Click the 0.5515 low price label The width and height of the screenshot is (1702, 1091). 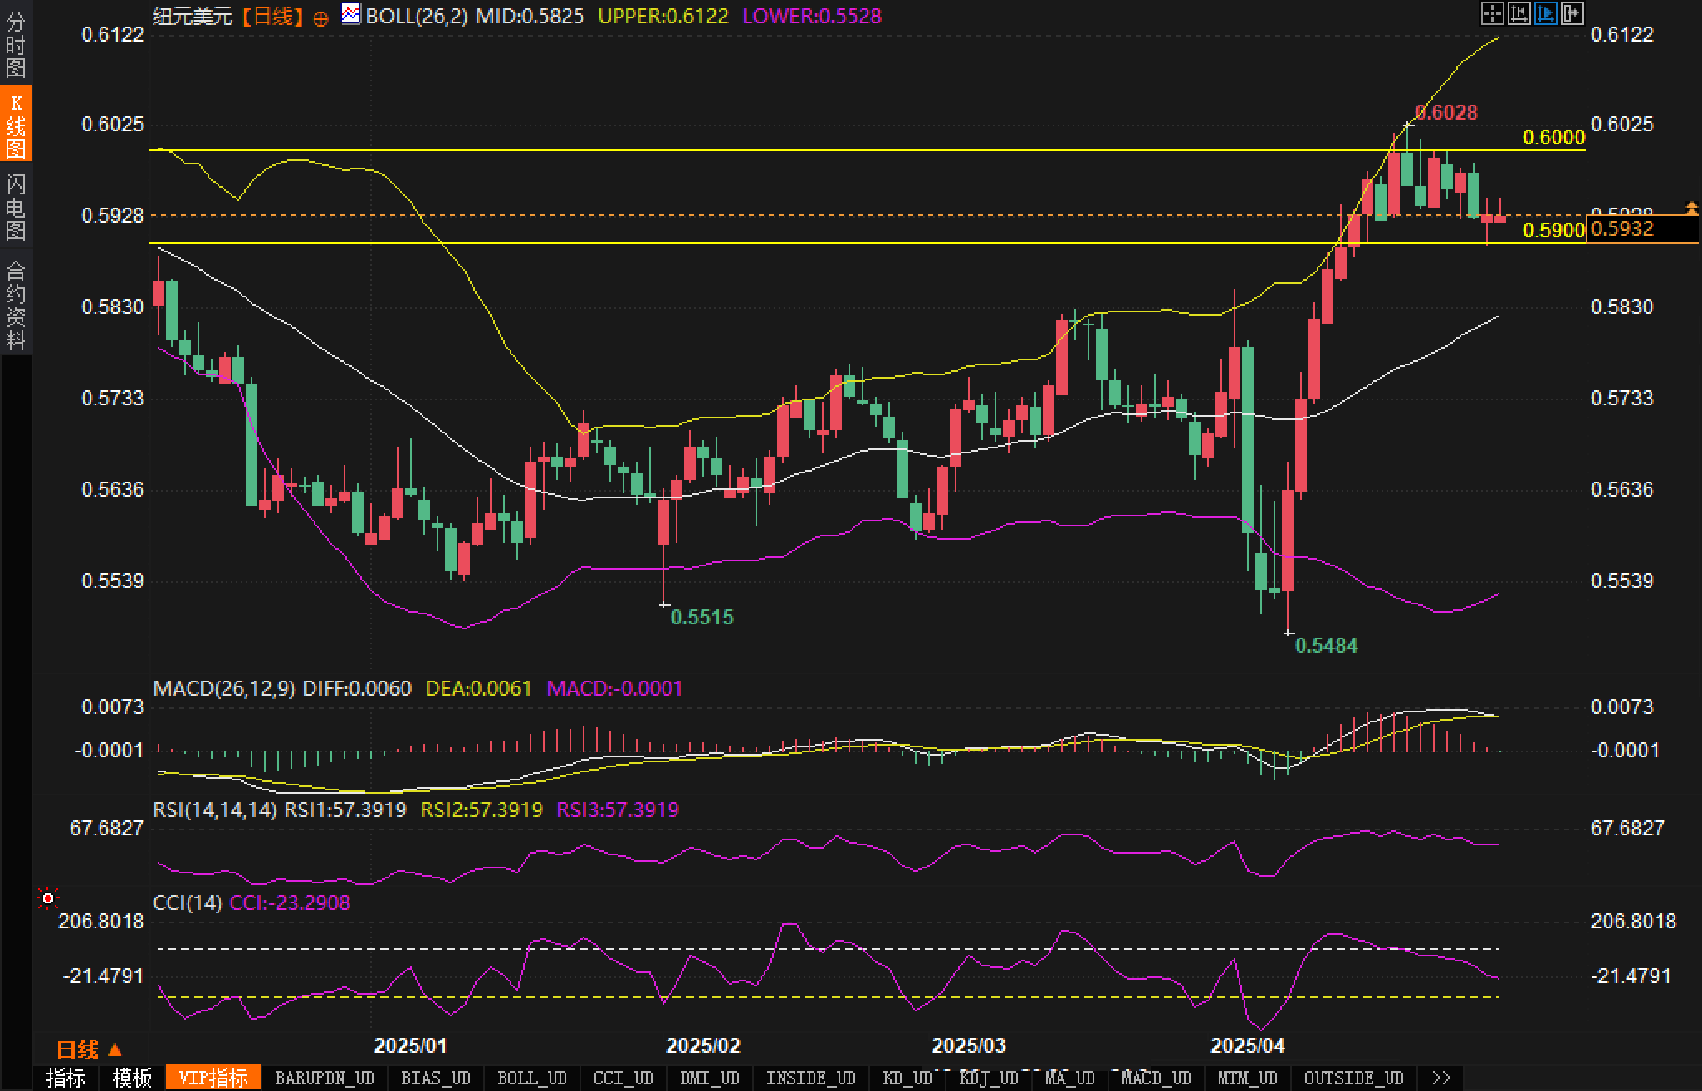pyautogui.click(x=702, y=617)
